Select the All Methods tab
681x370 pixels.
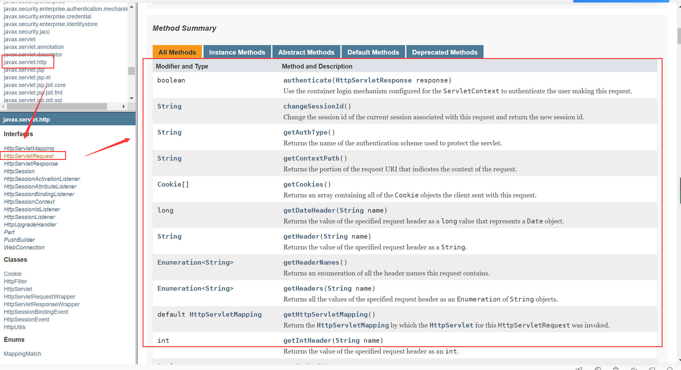177,52
